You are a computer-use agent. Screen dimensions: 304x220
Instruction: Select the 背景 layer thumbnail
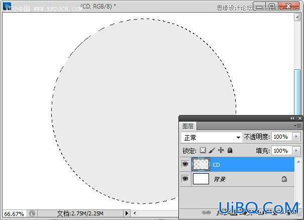pos(201,179)
